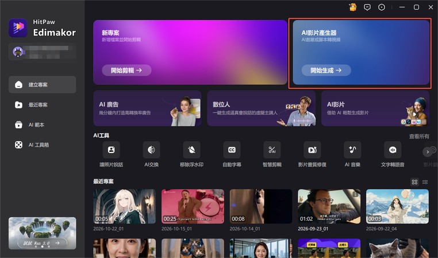Open the 數位人 digital human card
This screenshot has width=438, height=258.
click(x=262, y=108)
